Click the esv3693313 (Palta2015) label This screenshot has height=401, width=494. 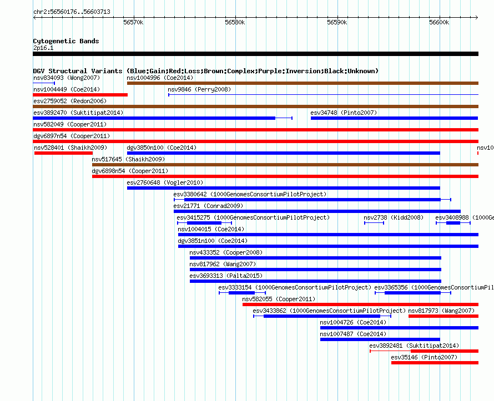coord(225,276)
